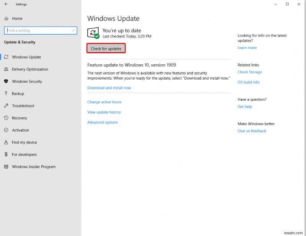The height and width of the screenshot is (236, 306).
Task: Click the Learn more link
Action: tap(247, 47)
